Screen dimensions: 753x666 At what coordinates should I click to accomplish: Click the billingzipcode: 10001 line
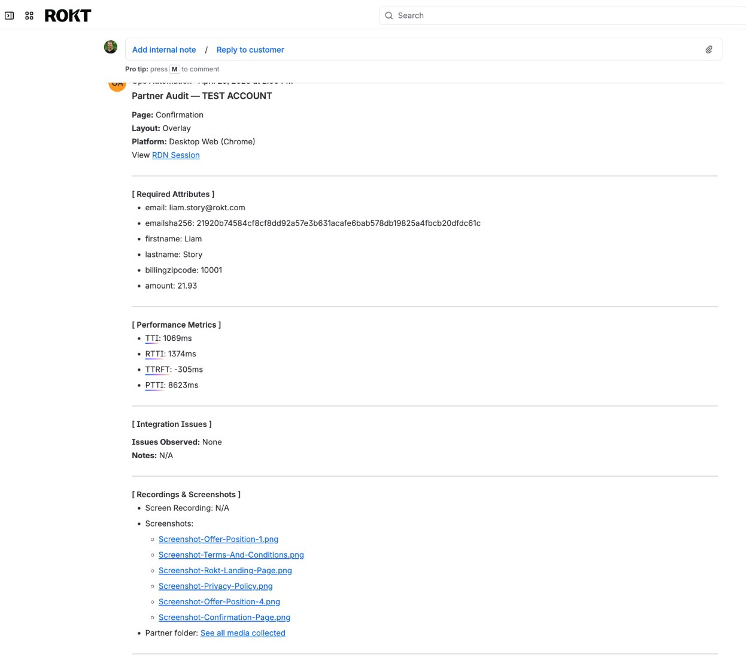tap(184, 270)
